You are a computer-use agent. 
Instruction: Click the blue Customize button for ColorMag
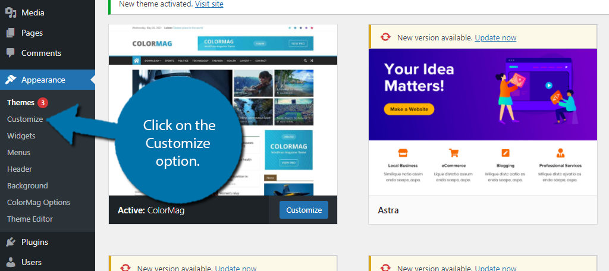coord(304,210)
